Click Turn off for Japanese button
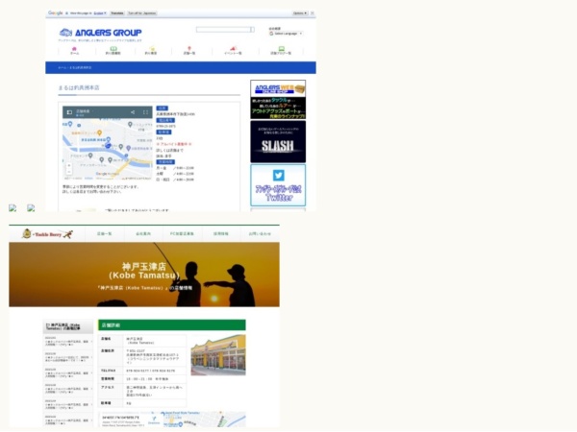This screenshot has width=577, height=432. click(142, 13)
